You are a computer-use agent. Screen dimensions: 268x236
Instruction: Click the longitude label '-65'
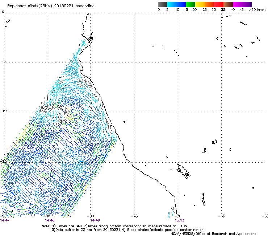pos(222,216)
